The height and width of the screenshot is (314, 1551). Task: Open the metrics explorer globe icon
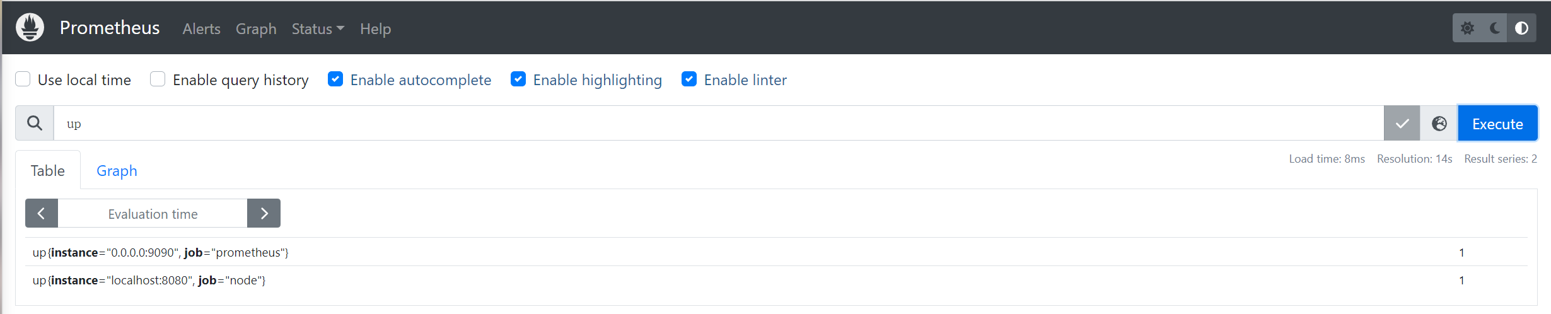(1439, 124)
